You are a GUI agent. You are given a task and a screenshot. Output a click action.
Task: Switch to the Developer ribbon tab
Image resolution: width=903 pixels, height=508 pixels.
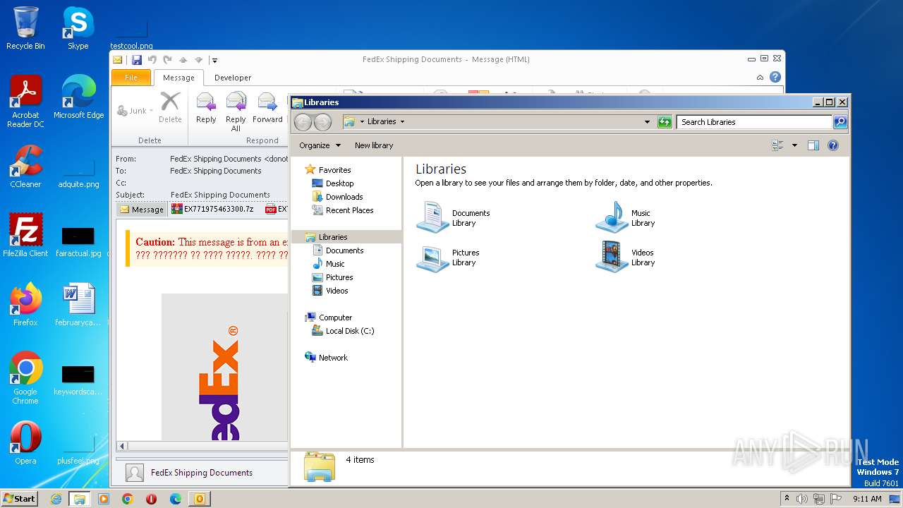click(x=233, y=78)
